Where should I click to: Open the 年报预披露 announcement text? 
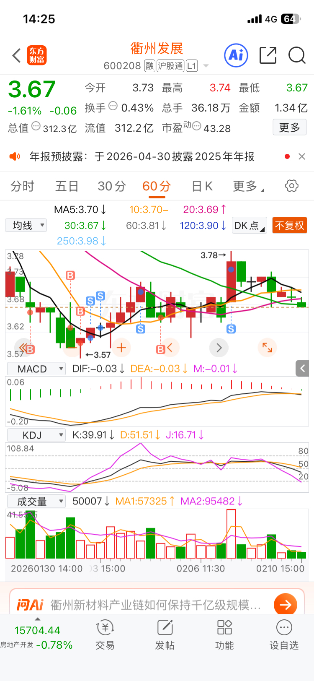(142, 156)
